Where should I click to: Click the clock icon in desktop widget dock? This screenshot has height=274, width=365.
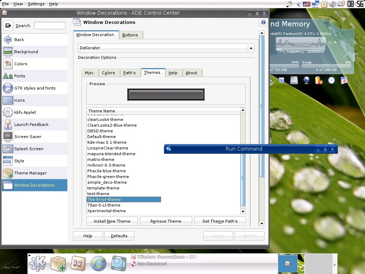tap(331, 80)
